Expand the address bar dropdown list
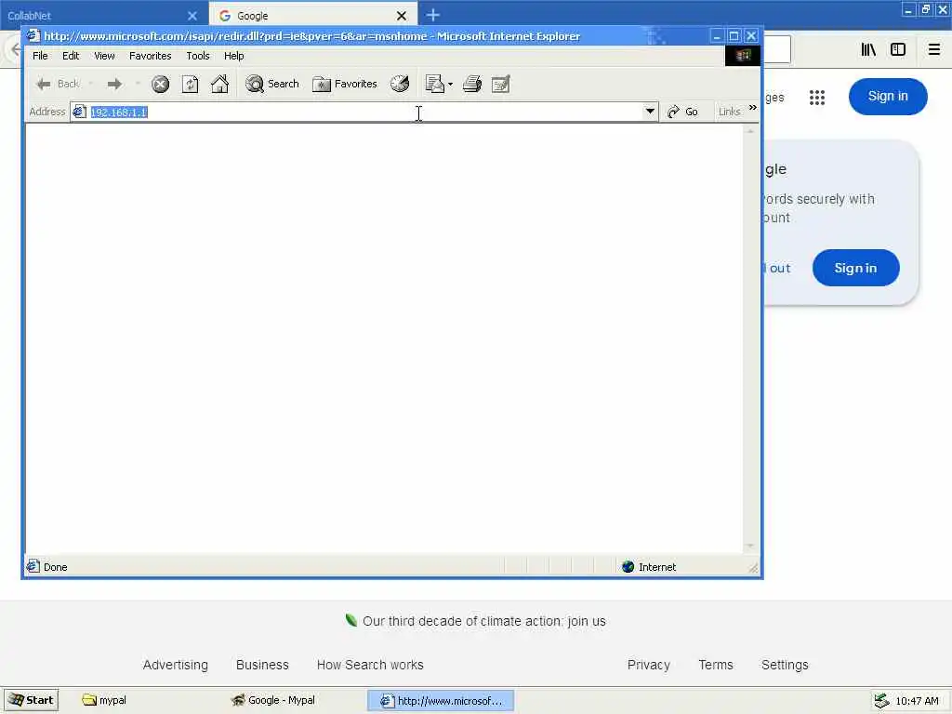952x714 pixels. [x=650, y=112]
